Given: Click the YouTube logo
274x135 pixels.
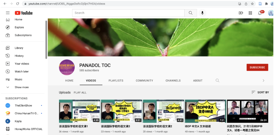Looking at the screenshot, I should pyautogui.click(x=24, y=13).
